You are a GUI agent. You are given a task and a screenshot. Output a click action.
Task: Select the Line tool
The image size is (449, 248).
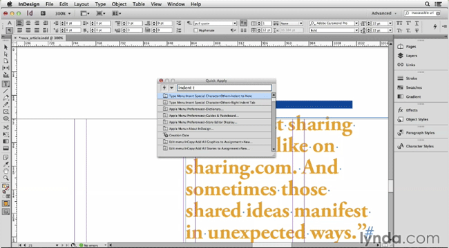6,91
